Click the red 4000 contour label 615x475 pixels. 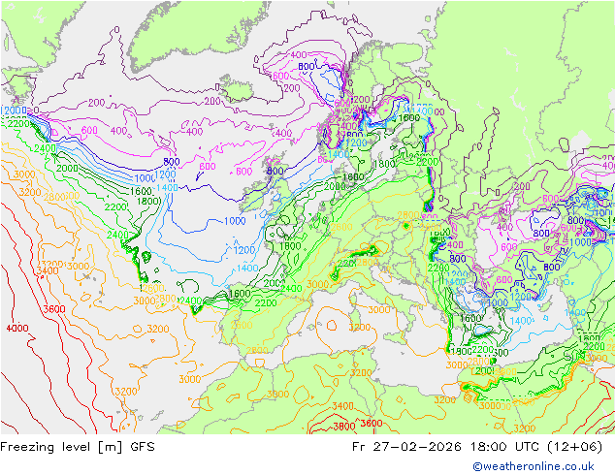[17, 328]
